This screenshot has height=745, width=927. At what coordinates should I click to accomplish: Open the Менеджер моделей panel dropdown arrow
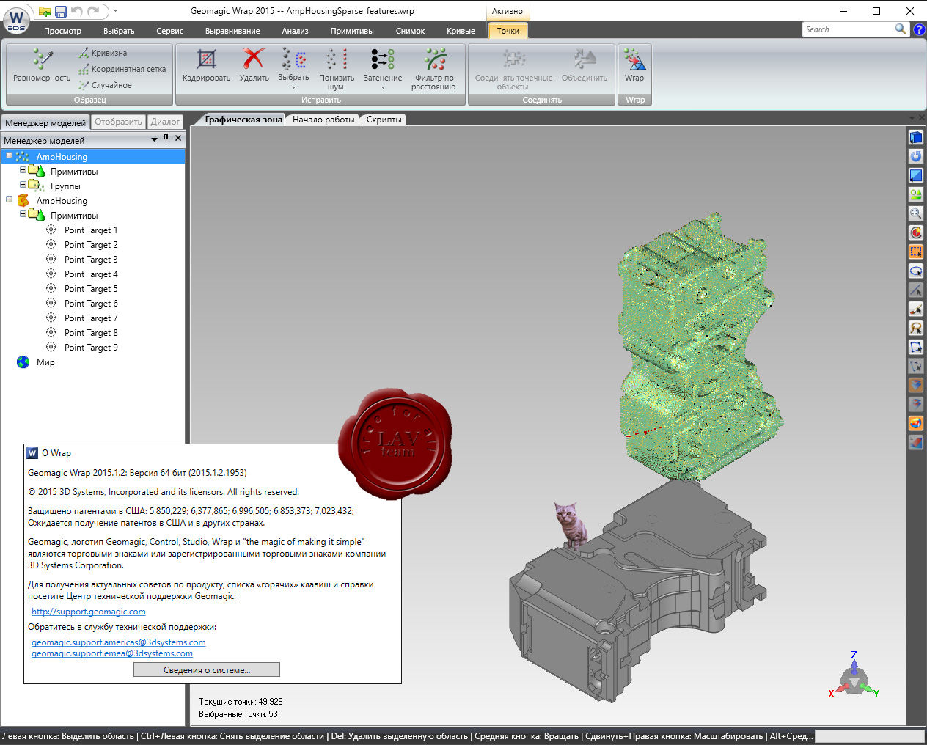coord(154,139)
